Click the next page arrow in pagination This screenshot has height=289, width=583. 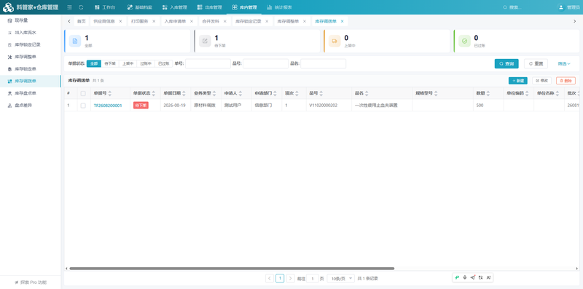click(x=291, y=278)
